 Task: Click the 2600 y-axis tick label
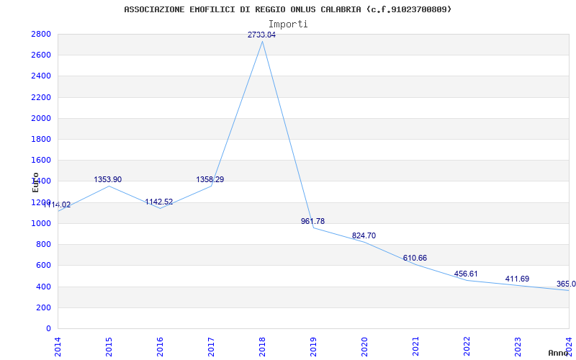pyautogui.click(x=41, y=55)
